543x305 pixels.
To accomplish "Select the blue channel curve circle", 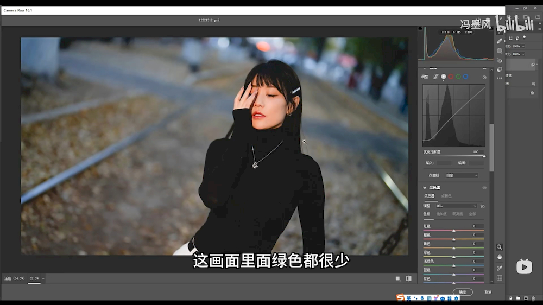I will pos(465,77).
